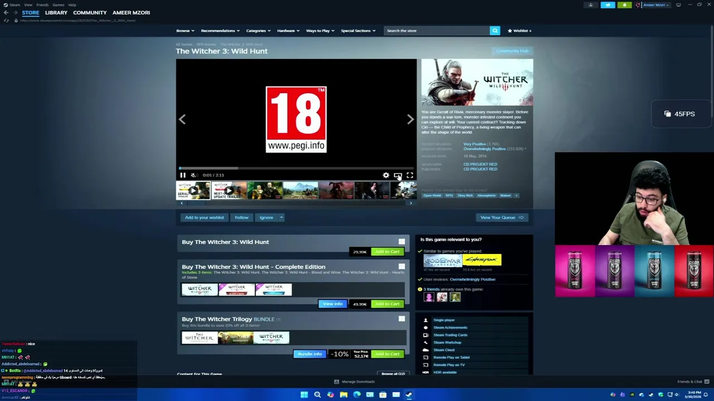Click the store search field
This screenshot has width=714, height=401.
click(x=436, y=31)
